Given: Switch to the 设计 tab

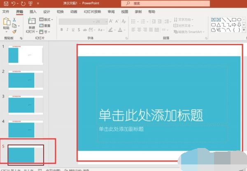Looking at the screenshot, I should [47, 12].
